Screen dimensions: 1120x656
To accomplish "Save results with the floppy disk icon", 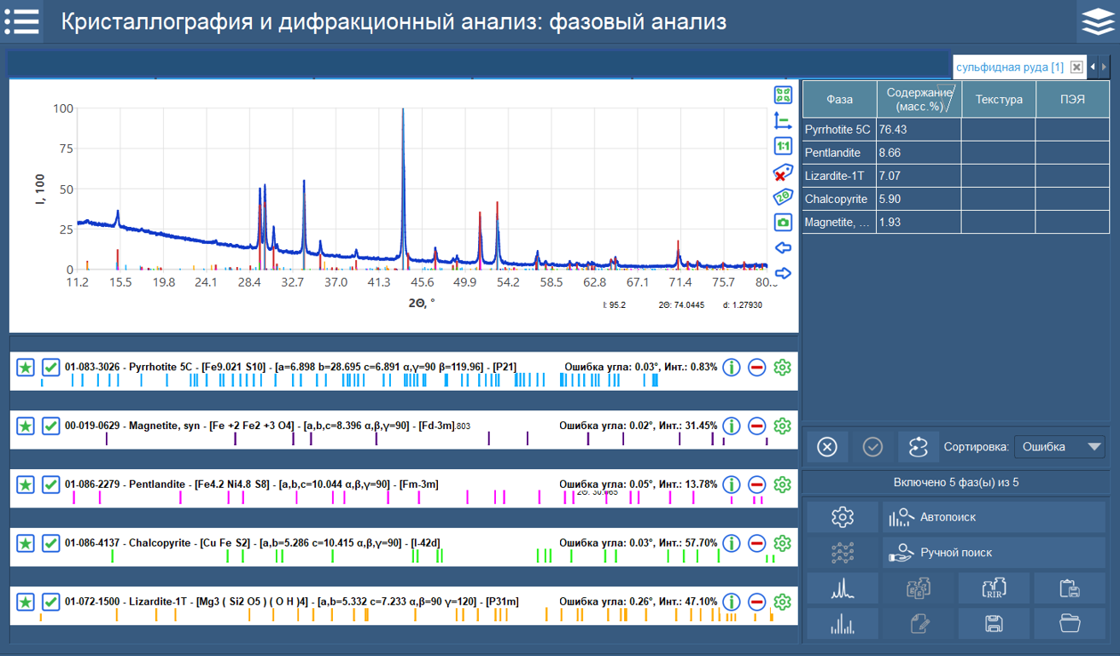I will point(993,624).
